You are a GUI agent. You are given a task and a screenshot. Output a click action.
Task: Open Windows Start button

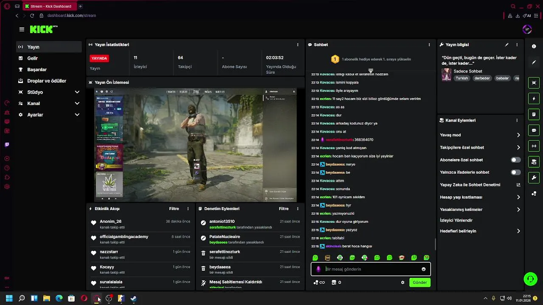9,299
